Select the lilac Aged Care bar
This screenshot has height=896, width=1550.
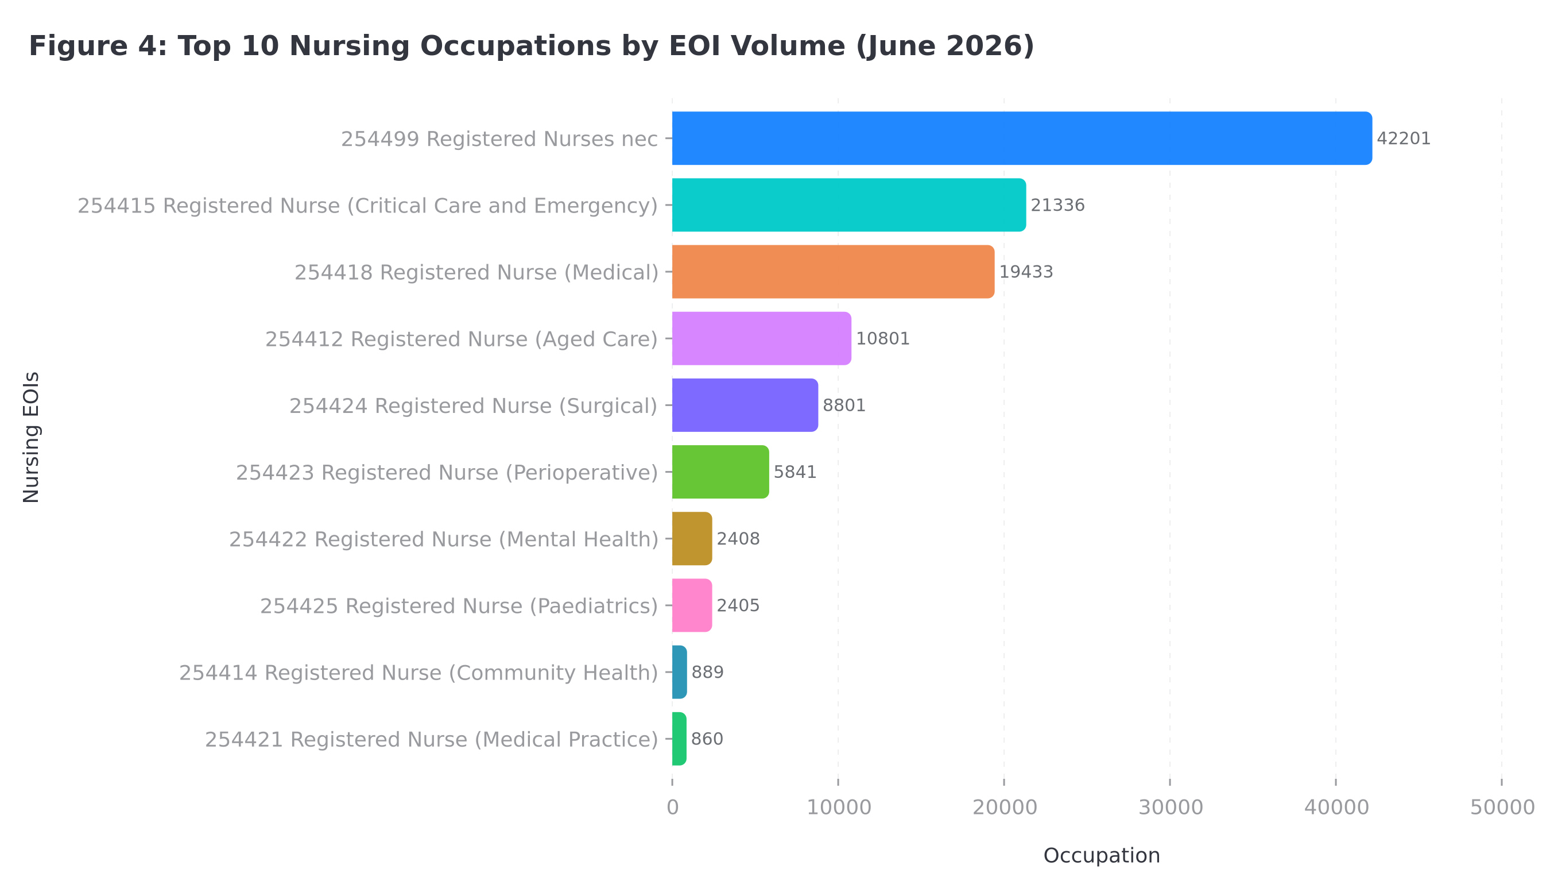(761, 338)
